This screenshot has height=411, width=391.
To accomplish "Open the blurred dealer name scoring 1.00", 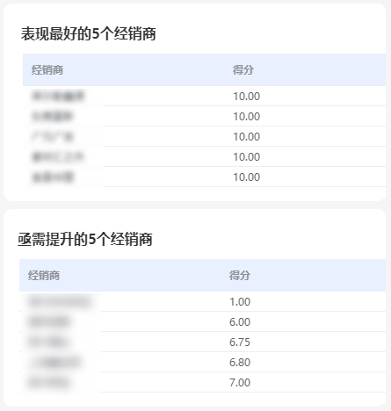I will 60,302.
